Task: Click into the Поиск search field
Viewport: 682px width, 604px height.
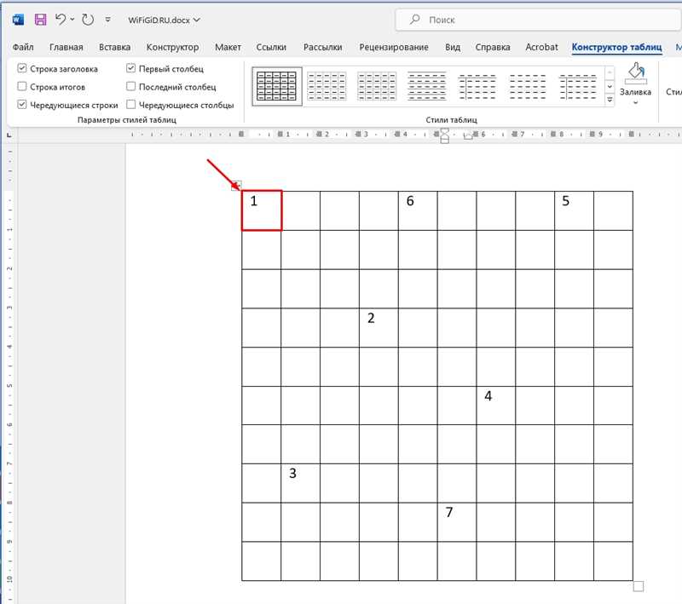Action: coord(538,20)
